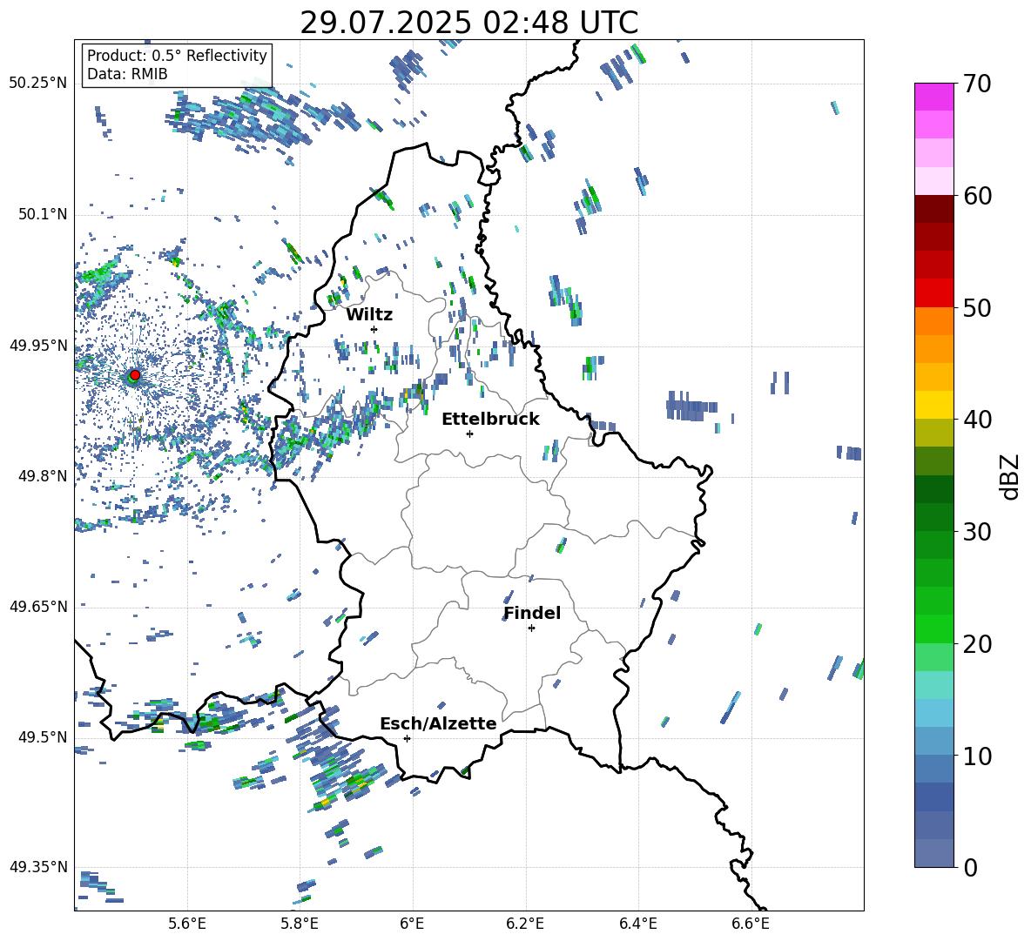Click the 50.1°N latitude label
The width and height of the screenshot is (1031, 941).
(x=43, y=215)
